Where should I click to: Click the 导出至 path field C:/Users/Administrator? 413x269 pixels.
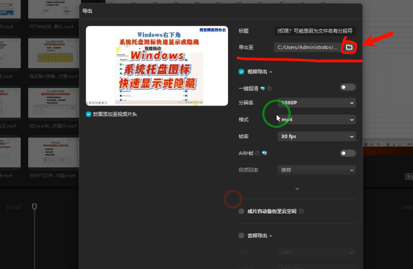308,47
